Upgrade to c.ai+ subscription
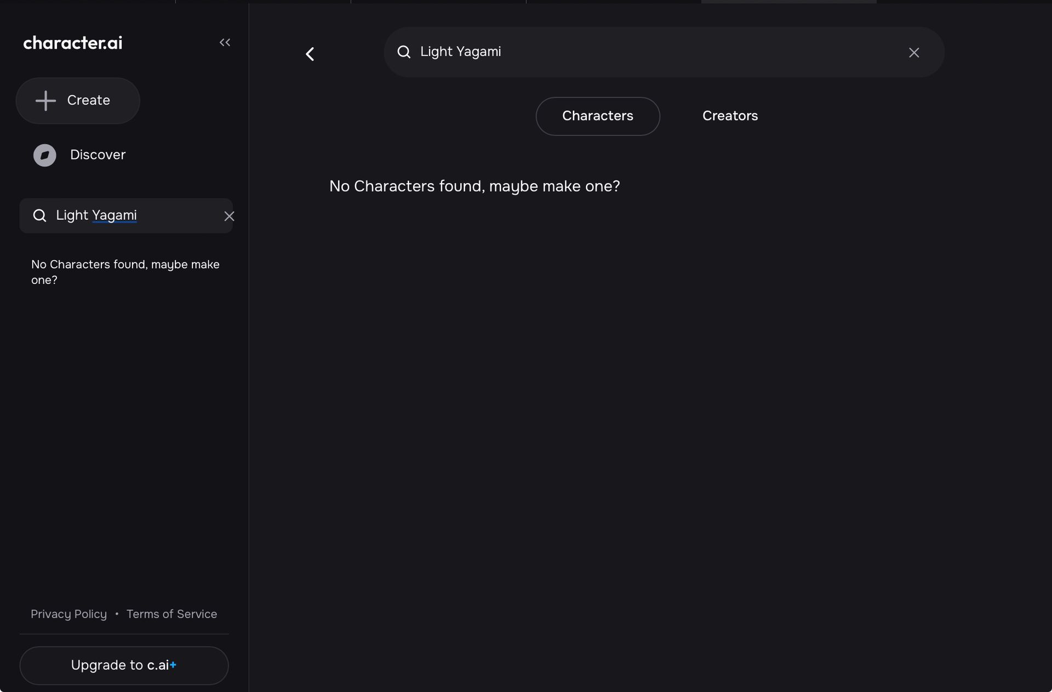 coord(124,665)
